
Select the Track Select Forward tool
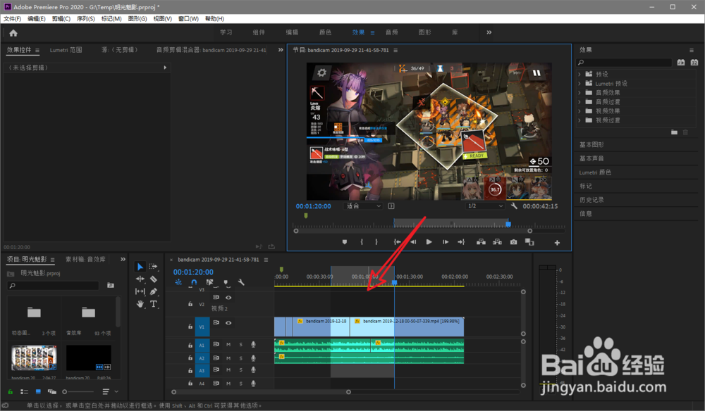tap(153, 267)
